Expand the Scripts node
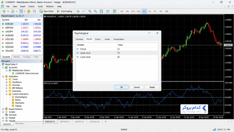The width and height of the screenshot is (234, 132). [x=3, y=112]
